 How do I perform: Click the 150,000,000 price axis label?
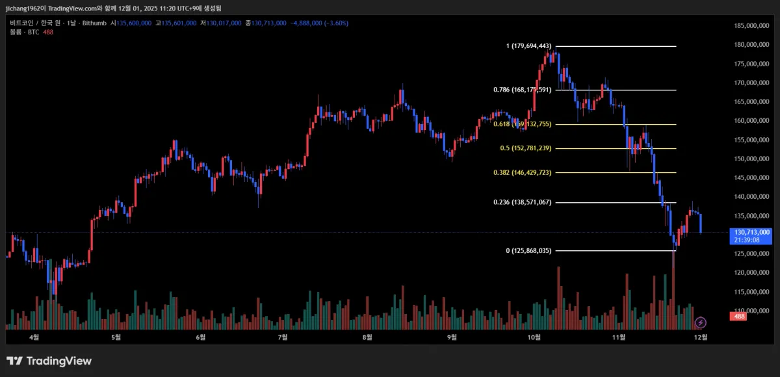(x=752, y=159)
